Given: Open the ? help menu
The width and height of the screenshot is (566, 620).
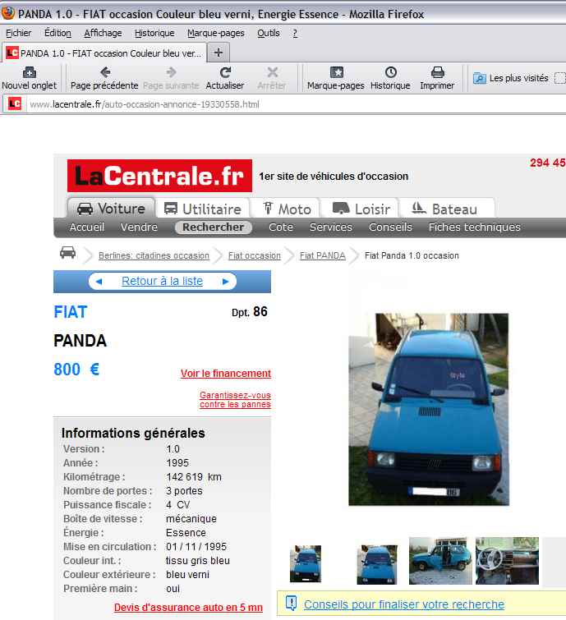Looking at the screenshot, I should (x=295, y=33).
